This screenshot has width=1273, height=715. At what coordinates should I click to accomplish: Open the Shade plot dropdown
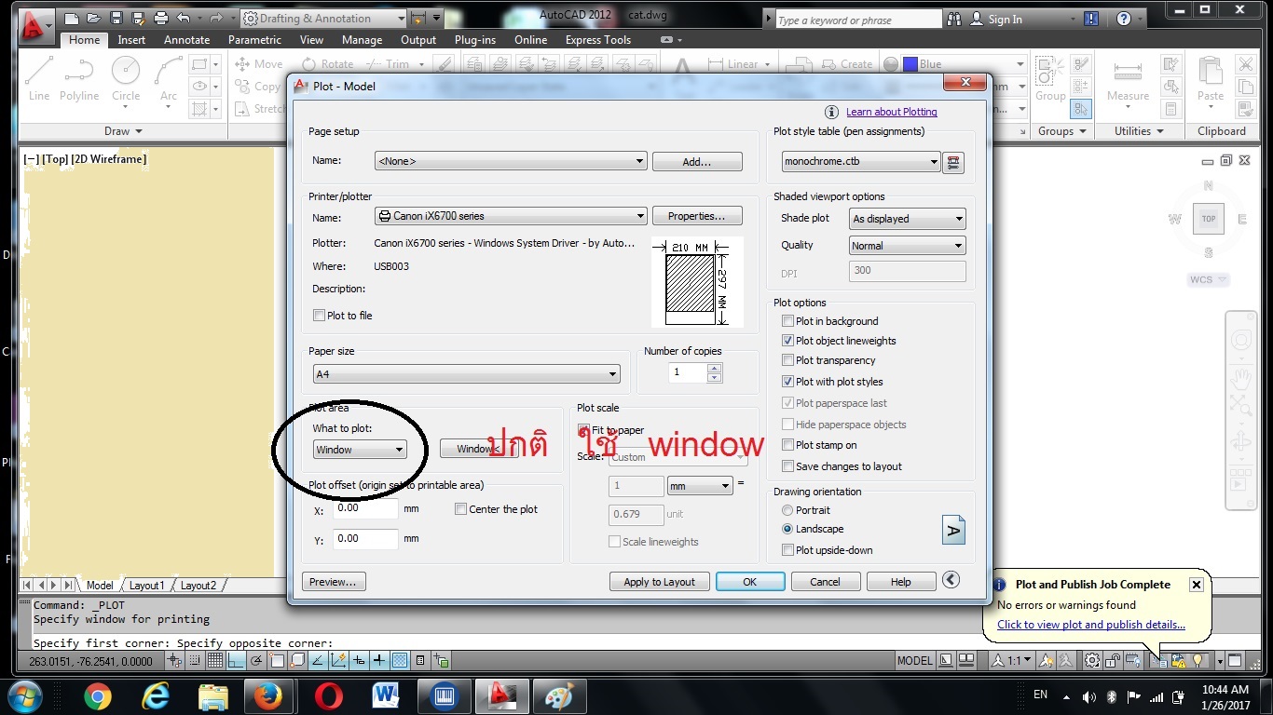click(908, 219)
